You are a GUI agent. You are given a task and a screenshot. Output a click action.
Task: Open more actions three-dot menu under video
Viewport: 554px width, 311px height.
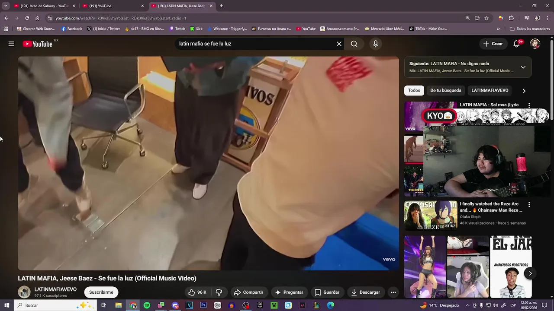[393, 292]
